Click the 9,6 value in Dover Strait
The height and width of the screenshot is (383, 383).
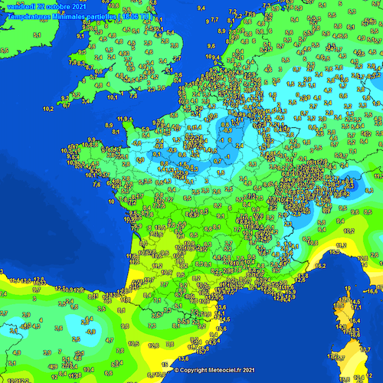coord(211,46)
